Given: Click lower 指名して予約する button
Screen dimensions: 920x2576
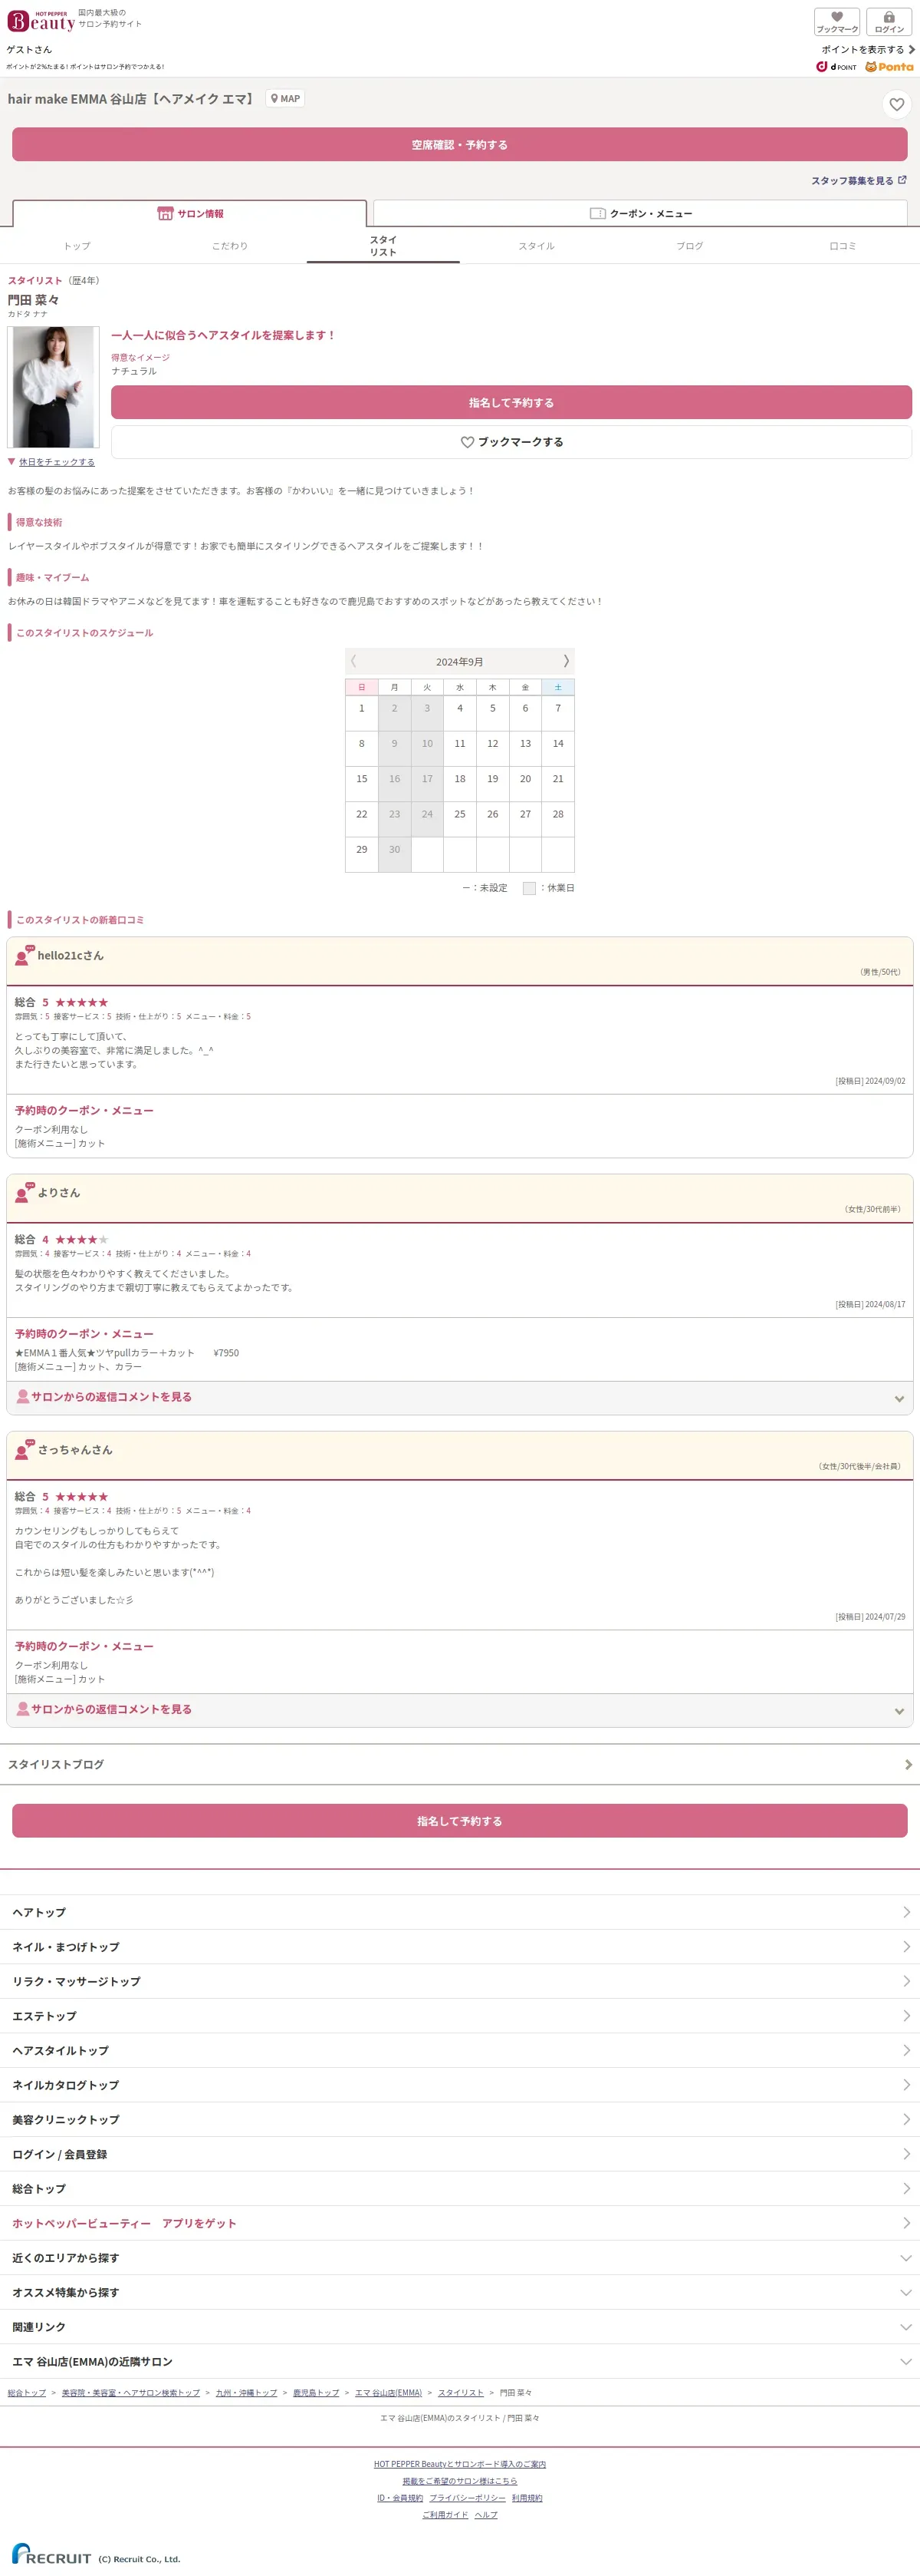Looking at the screenshot, I should [459, 1821].
